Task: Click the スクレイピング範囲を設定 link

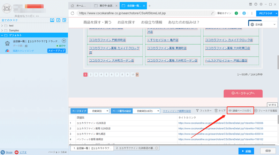Action: point(177,111)
